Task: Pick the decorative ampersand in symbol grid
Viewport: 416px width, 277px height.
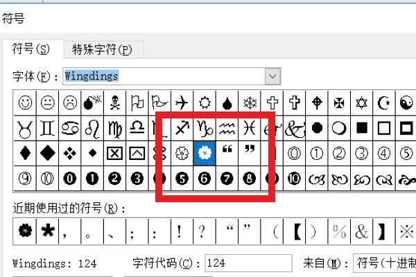Action: tap(294, 128)
